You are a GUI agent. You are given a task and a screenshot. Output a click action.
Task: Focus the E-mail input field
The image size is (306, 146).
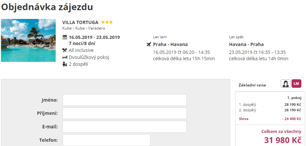124,127
